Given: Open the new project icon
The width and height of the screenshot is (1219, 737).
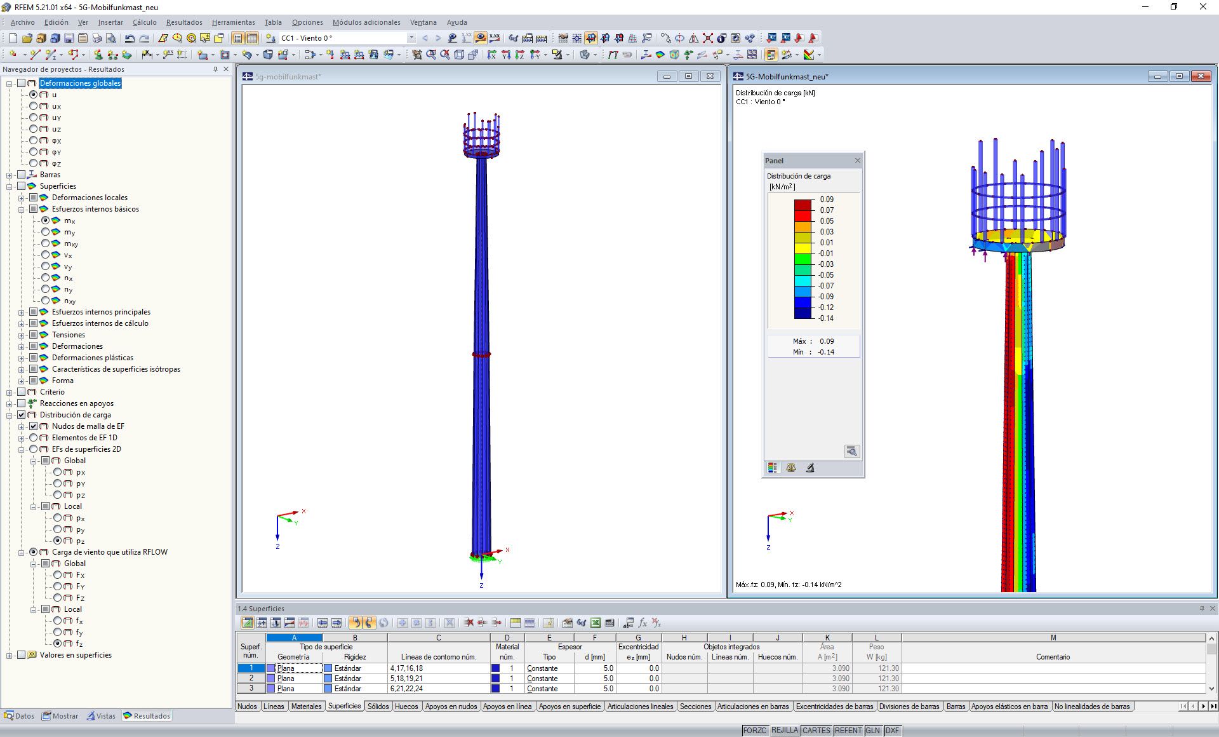Looking at the screenshot, I should tap(12, 38).
